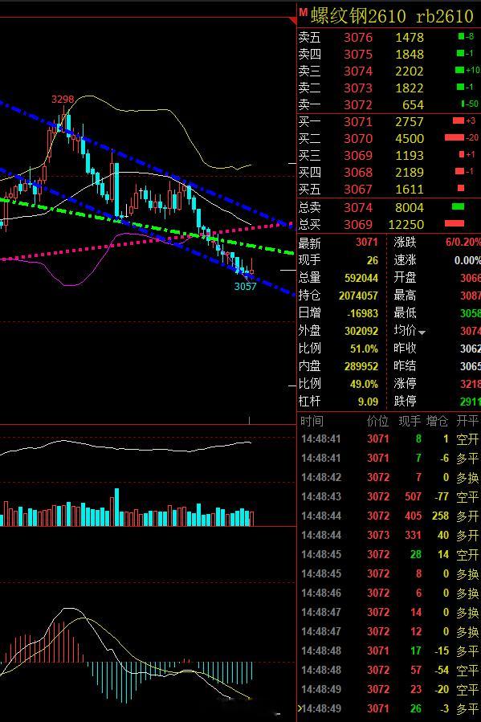Open the dropdown arrow next to 均价
481x722 pixels.
pyautogui.click(x=422, y=332)
